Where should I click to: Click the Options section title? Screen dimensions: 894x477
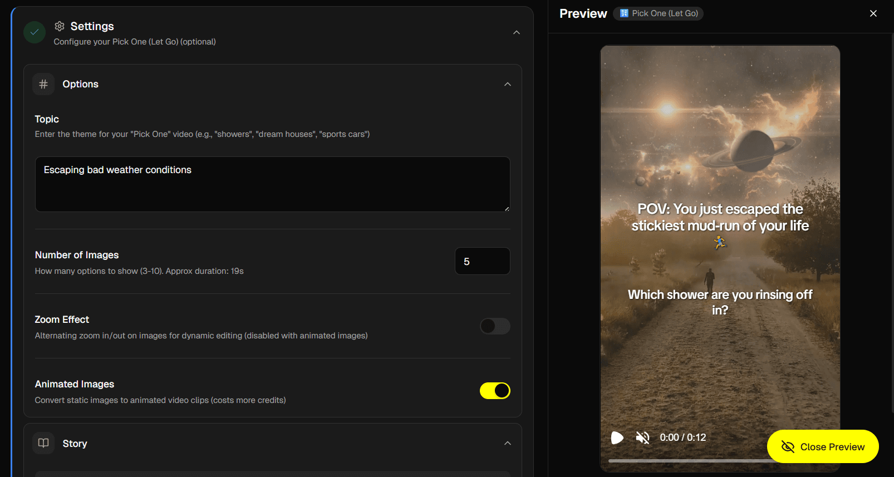(80, 84)
